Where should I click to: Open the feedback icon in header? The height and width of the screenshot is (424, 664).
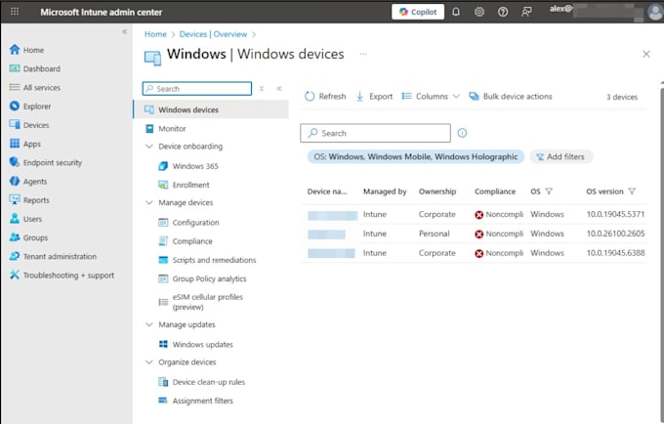point(526,12)
